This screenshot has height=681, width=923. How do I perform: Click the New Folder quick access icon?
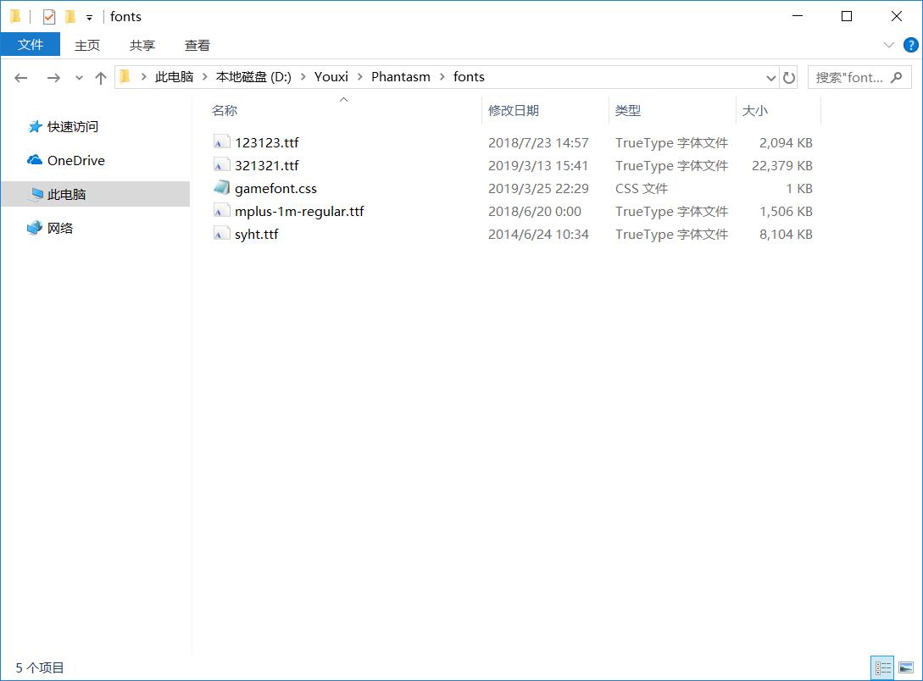point(70,16)
